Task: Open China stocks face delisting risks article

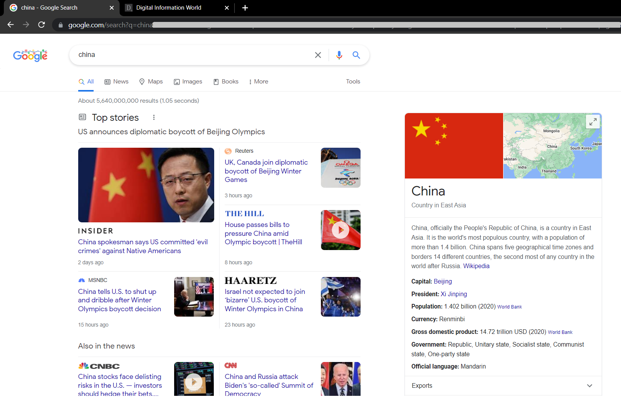Action: [120, 385]
